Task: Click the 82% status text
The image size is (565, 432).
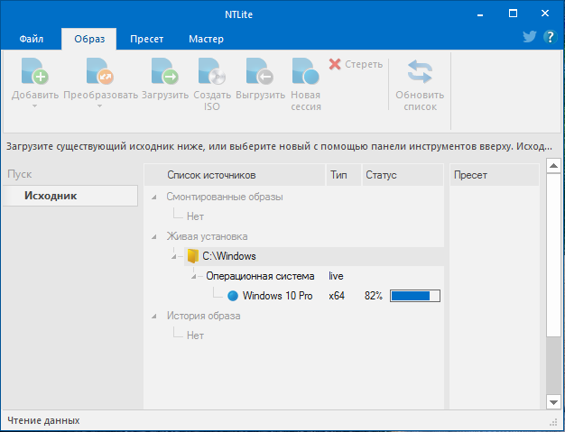Action: click(x=374, y=296)
